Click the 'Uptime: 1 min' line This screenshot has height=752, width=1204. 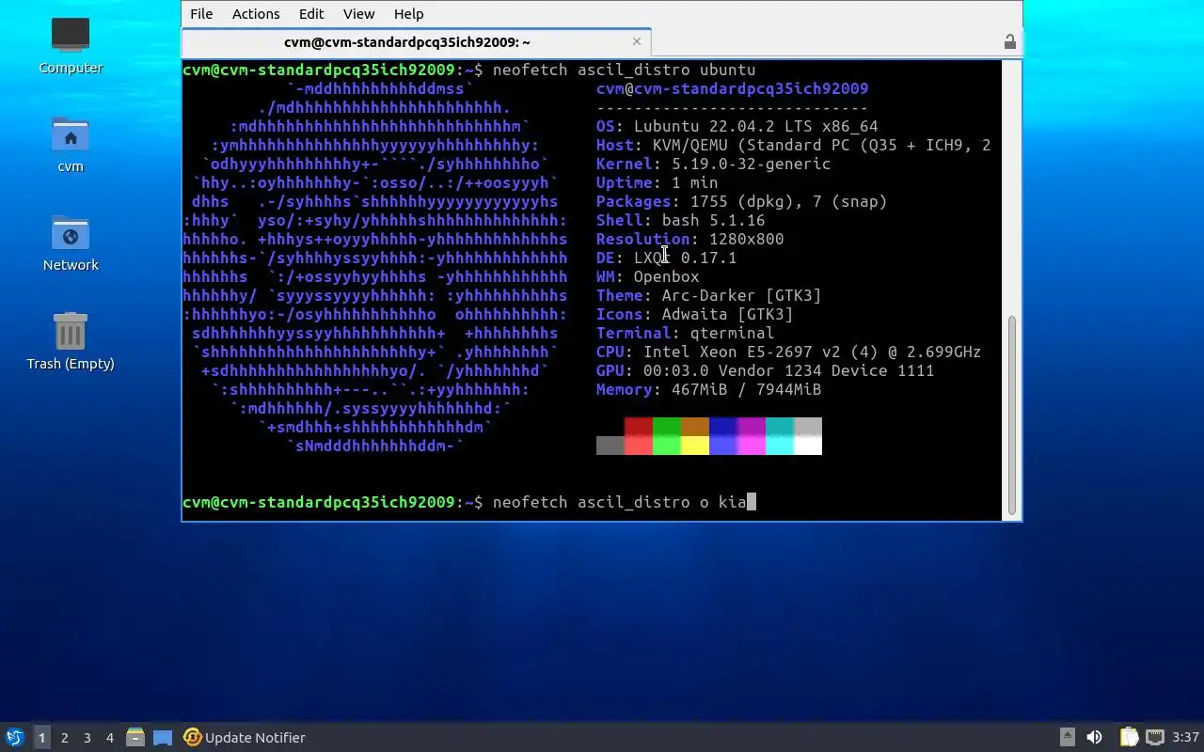[657, 182]
